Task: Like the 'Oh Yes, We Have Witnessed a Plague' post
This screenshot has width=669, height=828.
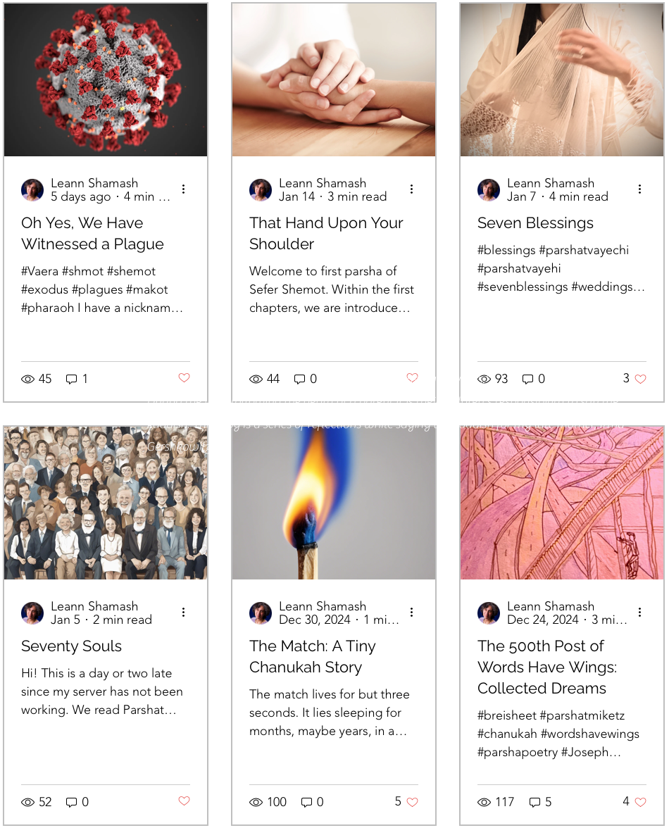Action: click(x=184, y=377)
